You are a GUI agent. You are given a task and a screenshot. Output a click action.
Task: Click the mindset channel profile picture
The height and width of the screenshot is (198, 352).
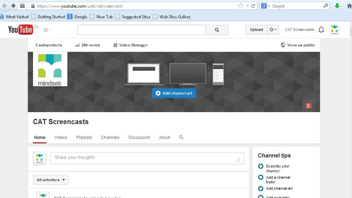pyautogui.click(x=50, y=69)
